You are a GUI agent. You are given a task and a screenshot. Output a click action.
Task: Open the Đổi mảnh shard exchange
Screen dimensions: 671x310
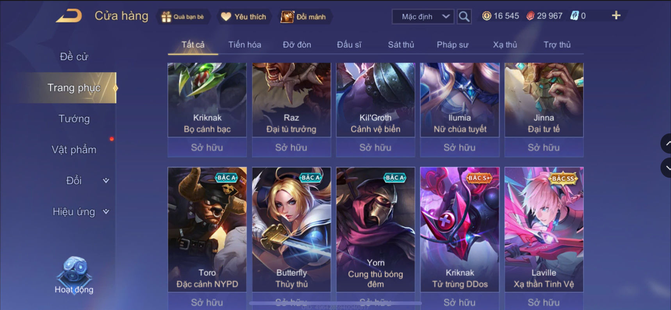(x=287, y=17)
